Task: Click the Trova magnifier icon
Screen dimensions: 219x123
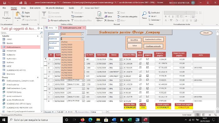Action: [144, 14]
